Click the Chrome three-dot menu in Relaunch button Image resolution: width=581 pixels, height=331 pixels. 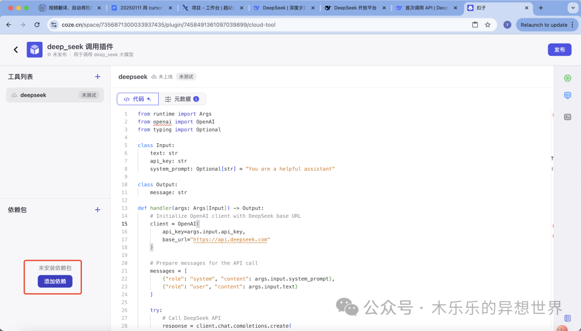pos(572,25)
